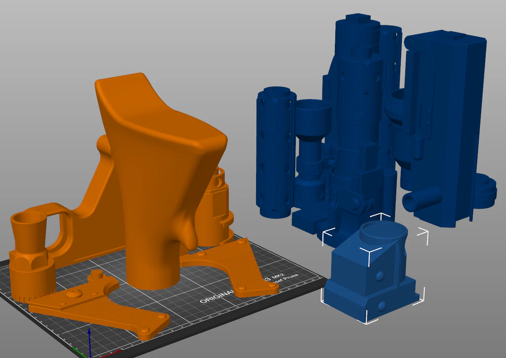Click the small peg on front orange plate
This screenshot has width=506, height=358.
[96, 275]
